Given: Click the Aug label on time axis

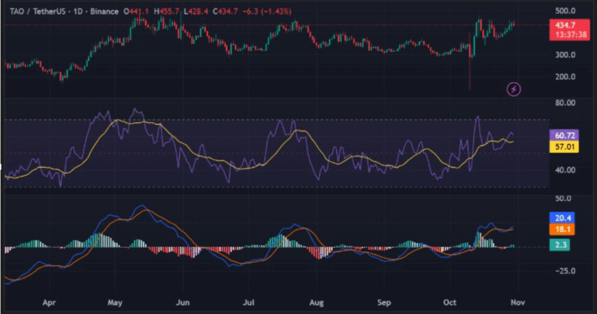Looking at the screenshot, I should (x=316, y=303).
